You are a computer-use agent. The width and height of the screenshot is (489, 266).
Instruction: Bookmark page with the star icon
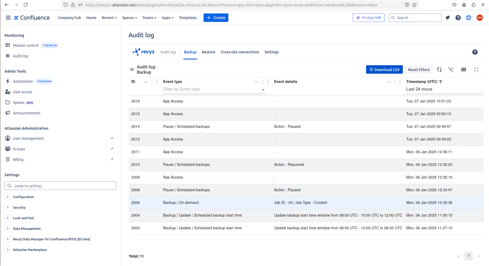point(414,5)
